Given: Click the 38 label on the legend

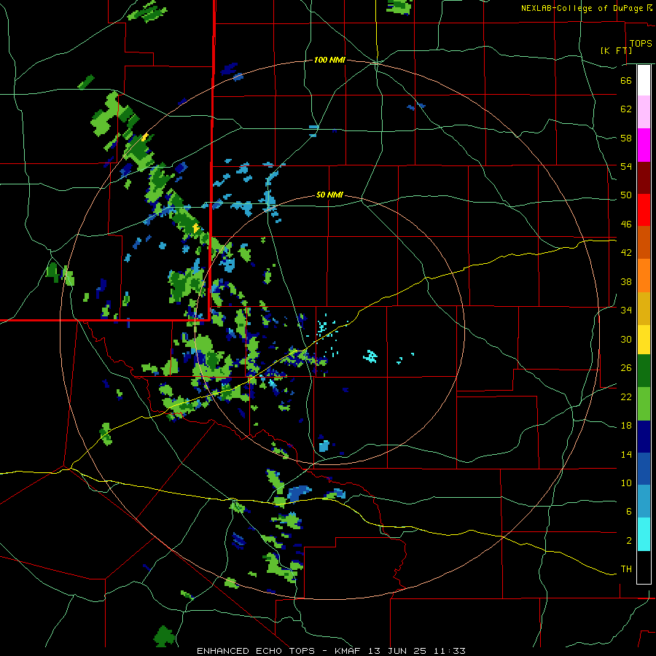Looking at the screenshot, I should 626,281.
